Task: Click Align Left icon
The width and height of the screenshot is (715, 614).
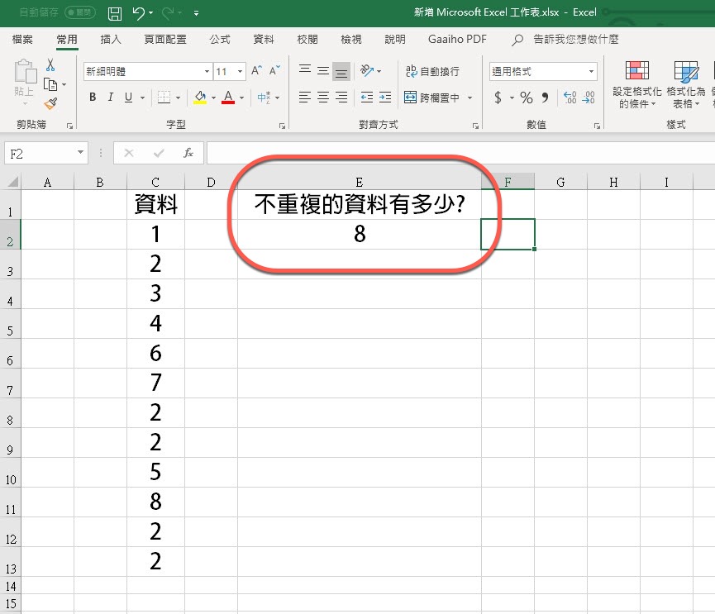Action: point(305,97)
